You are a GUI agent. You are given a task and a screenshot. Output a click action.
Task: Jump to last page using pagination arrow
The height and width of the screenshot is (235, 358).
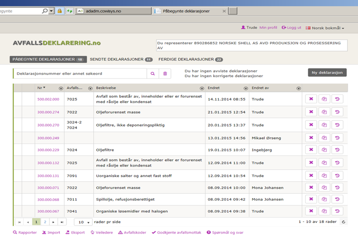(62, 222)
